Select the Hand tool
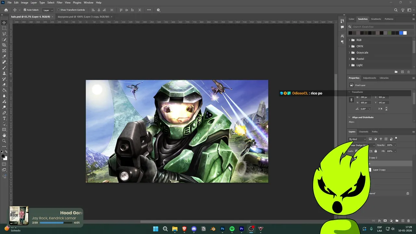Image resolution: width=416 pixels, height=234 pixels. point(4,135)
